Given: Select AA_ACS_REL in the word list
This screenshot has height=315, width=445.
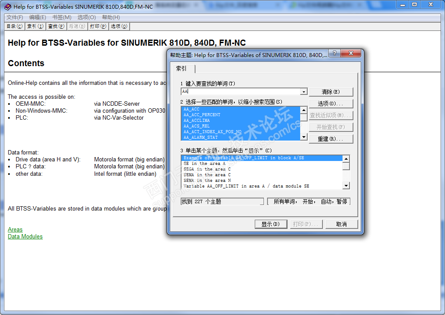Looking at the screenshot, I should click(x=241, y=126).
